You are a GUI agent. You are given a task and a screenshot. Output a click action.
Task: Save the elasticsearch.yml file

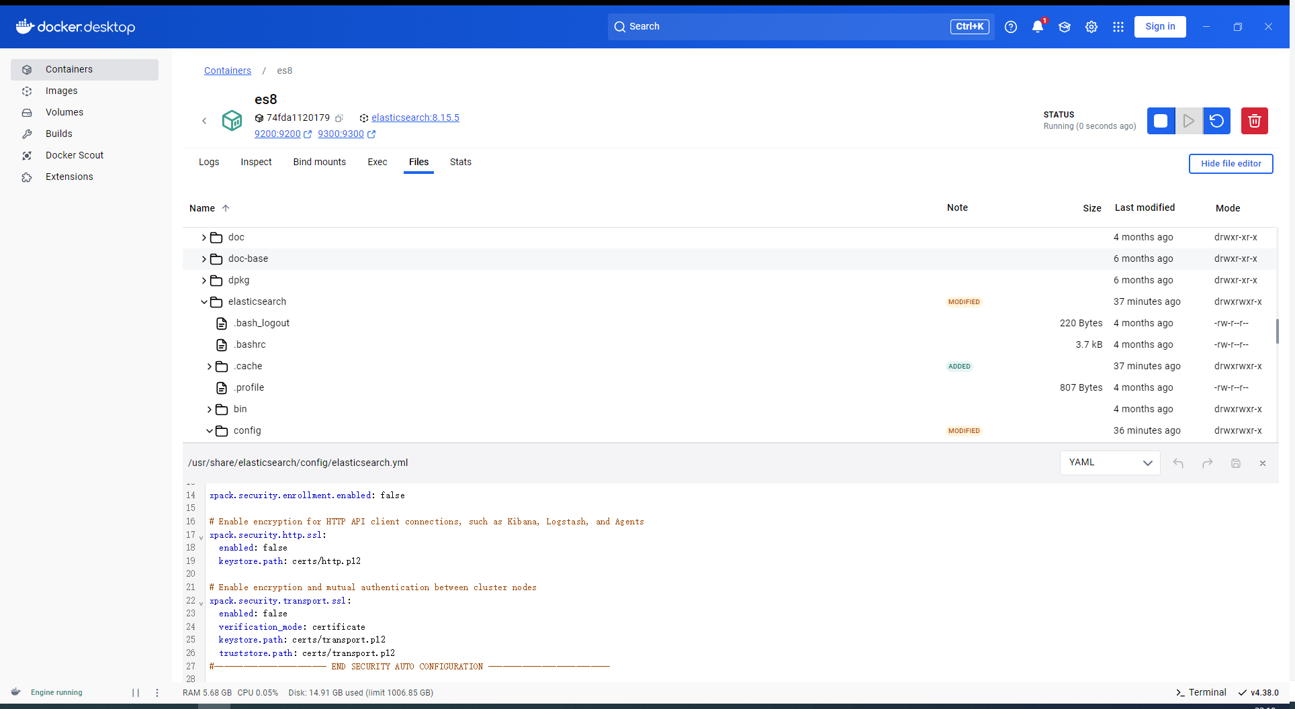click(1235, 463)
